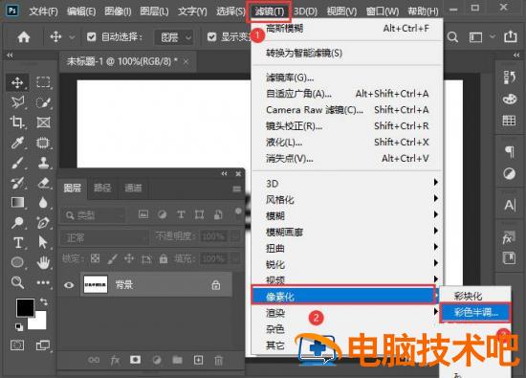Select the Zoom magnifier tool
The image size is (526, 378).
(17, 282)
